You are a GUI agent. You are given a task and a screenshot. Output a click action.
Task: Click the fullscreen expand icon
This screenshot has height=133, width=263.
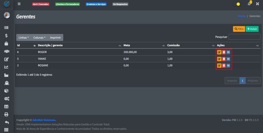(x=257, y=4)
